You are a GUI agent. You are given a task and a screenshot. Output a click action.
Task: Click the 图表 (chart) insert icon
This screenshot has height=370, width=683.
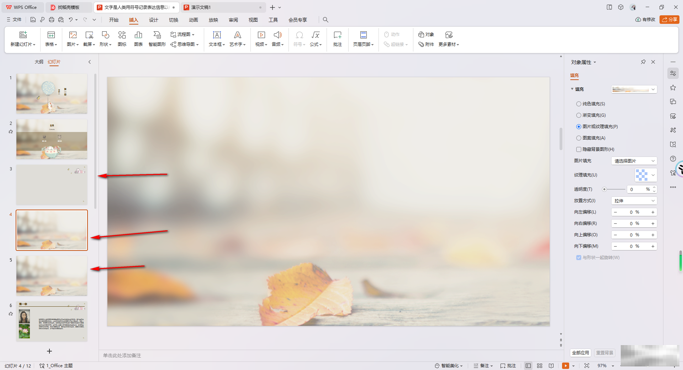pyautogui.click(x=138, y=38)
